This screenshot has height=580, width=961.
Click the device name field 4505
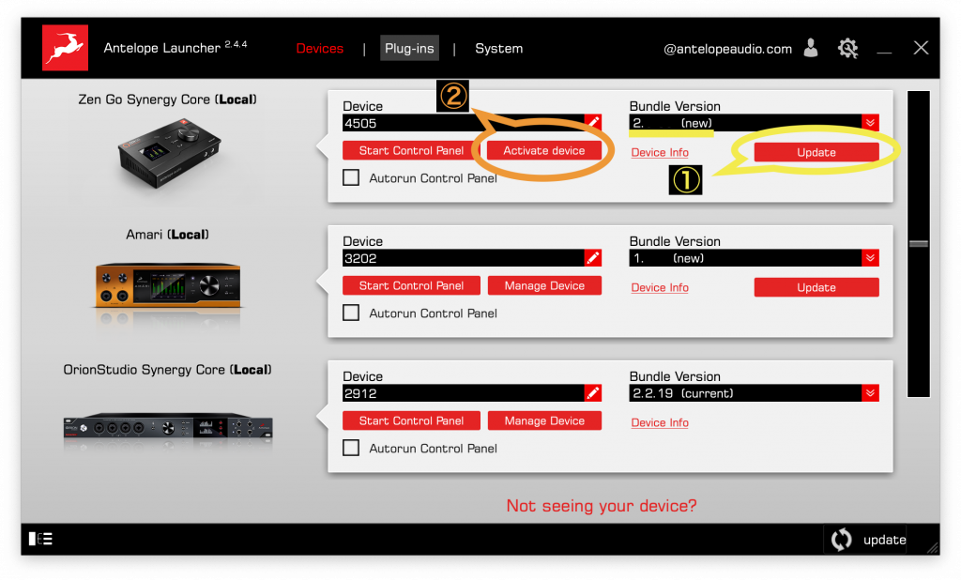(464, 123)
